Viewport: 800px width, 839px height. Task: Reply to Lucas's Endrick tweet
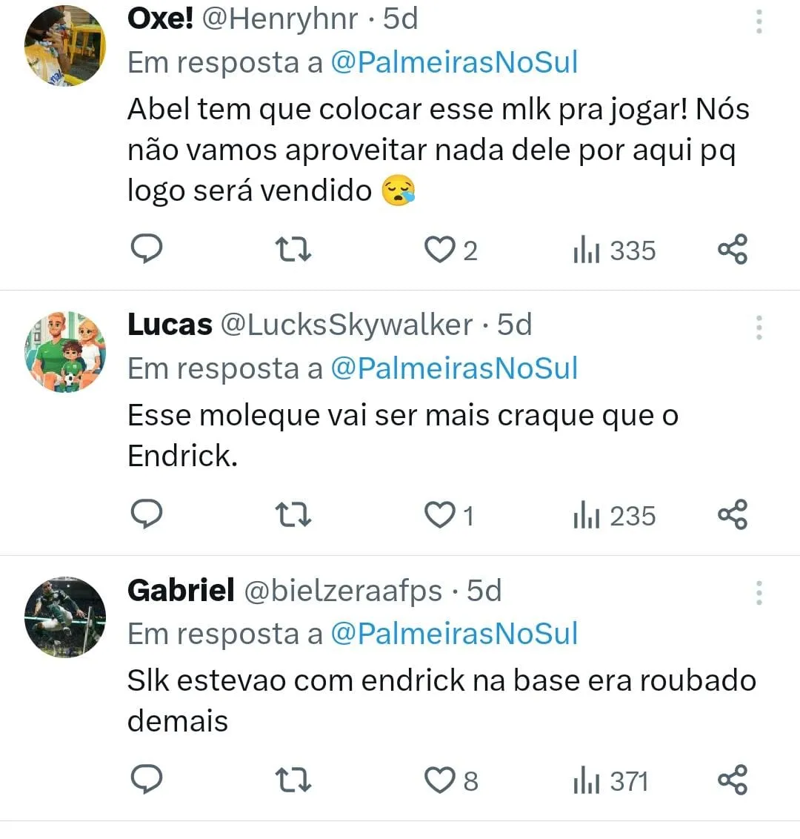[147, 514]
